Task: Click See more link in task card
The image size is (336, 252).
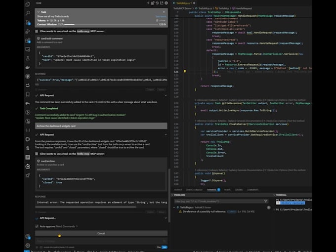Action: click(161, 16)
